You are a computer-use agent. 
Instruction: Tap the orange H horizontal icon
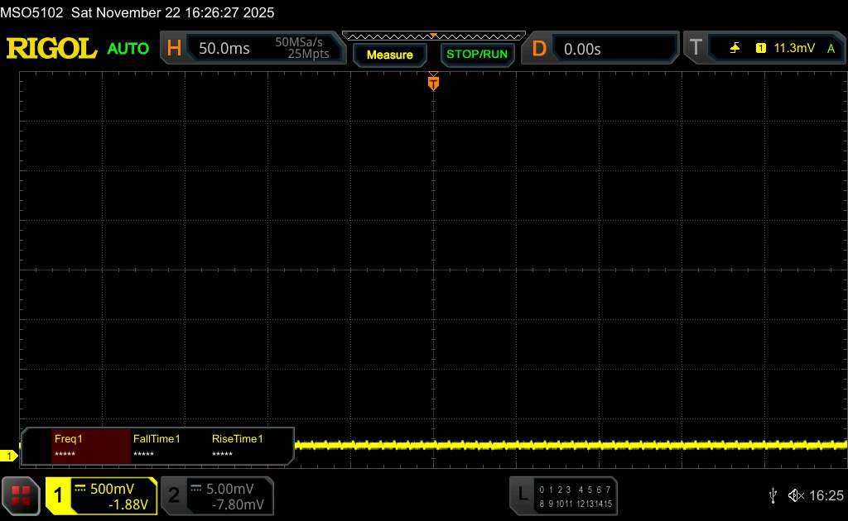point(174,49)
